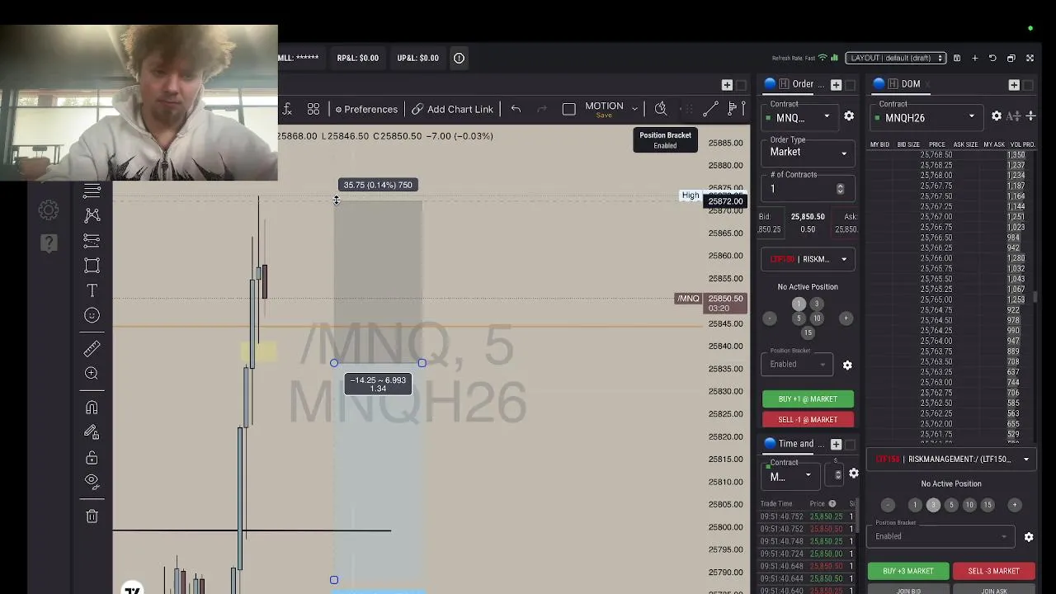Viewport: 1056px width, 594px height.
Task: Select quantity 3 in Order panel
Action: 817,304
